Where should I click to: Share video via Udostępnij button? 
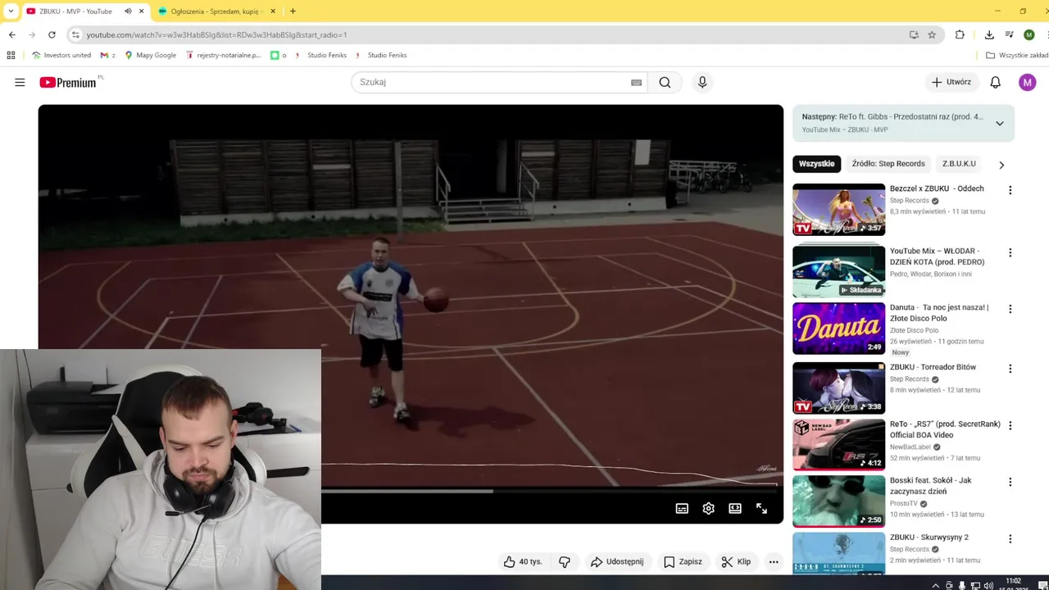click(x=617, y=561)
